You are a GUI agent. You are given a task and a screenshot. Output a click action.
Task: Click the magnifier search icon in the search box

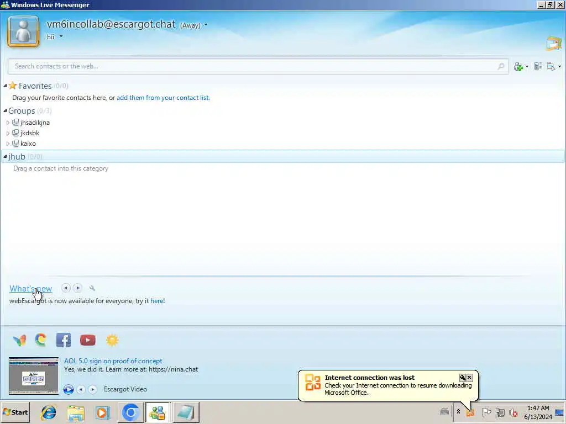point(501,66)
